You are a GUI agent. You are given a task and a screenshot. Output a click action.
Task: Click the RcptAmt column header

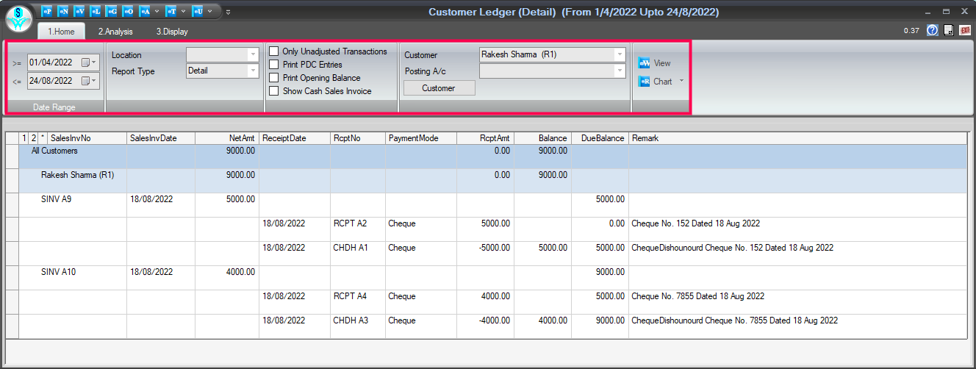[x=485, y=138]
